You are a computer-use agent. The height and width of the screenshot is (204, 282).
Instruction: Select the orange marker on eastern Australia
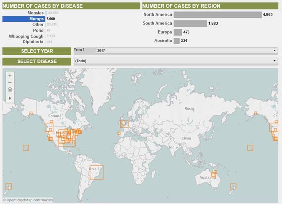[x=213, y=174]
